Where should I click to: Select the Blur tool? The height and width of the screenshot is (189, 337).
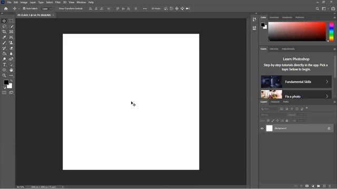pyautogui.click(x=11, y=54)
